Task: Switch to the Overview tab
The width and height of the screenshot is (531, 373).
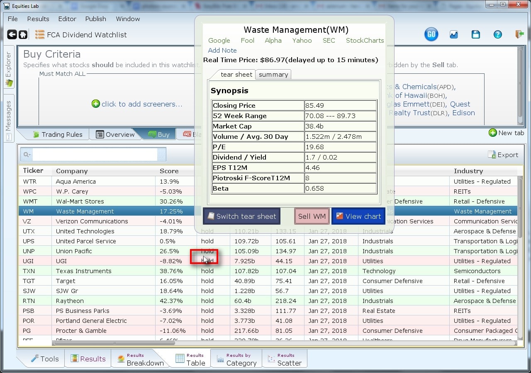Action: [115, 134]
